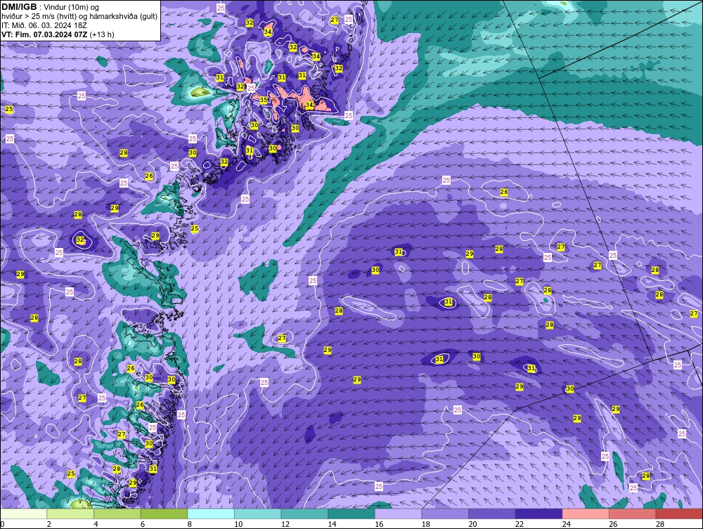Click the DMI/IGB title text
Screen dimensions: 703x529
pyautogui.click(x=19, y=7)
